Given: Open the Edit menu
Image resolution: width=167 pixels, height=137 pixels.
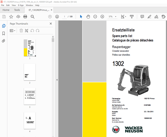Looking at the screenshot, I should tap(8, 5).
